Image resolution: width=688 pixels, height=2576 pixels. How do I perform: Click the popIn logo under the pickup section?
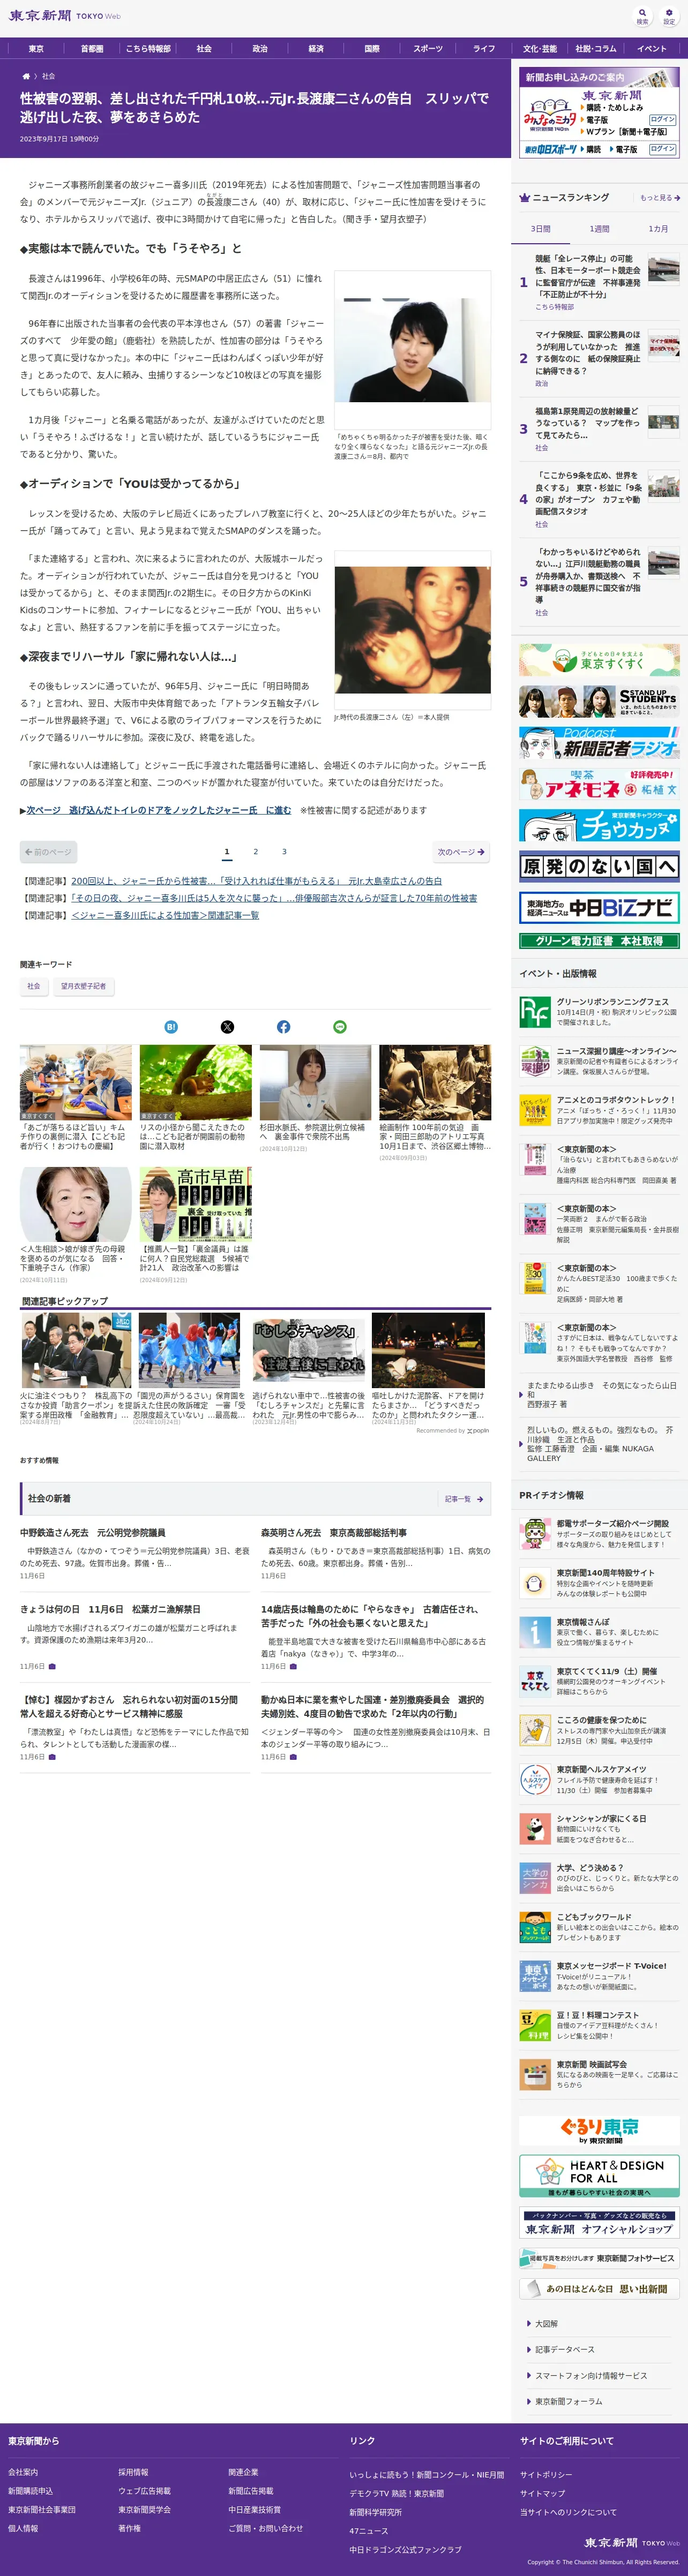(x=478, y=1431)
